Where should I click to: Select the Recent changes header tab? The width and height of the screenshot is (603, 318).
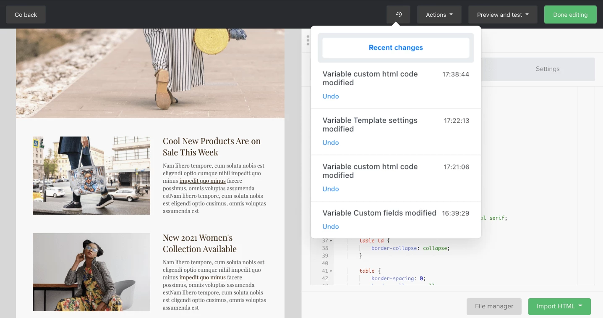tap(395, 48)
